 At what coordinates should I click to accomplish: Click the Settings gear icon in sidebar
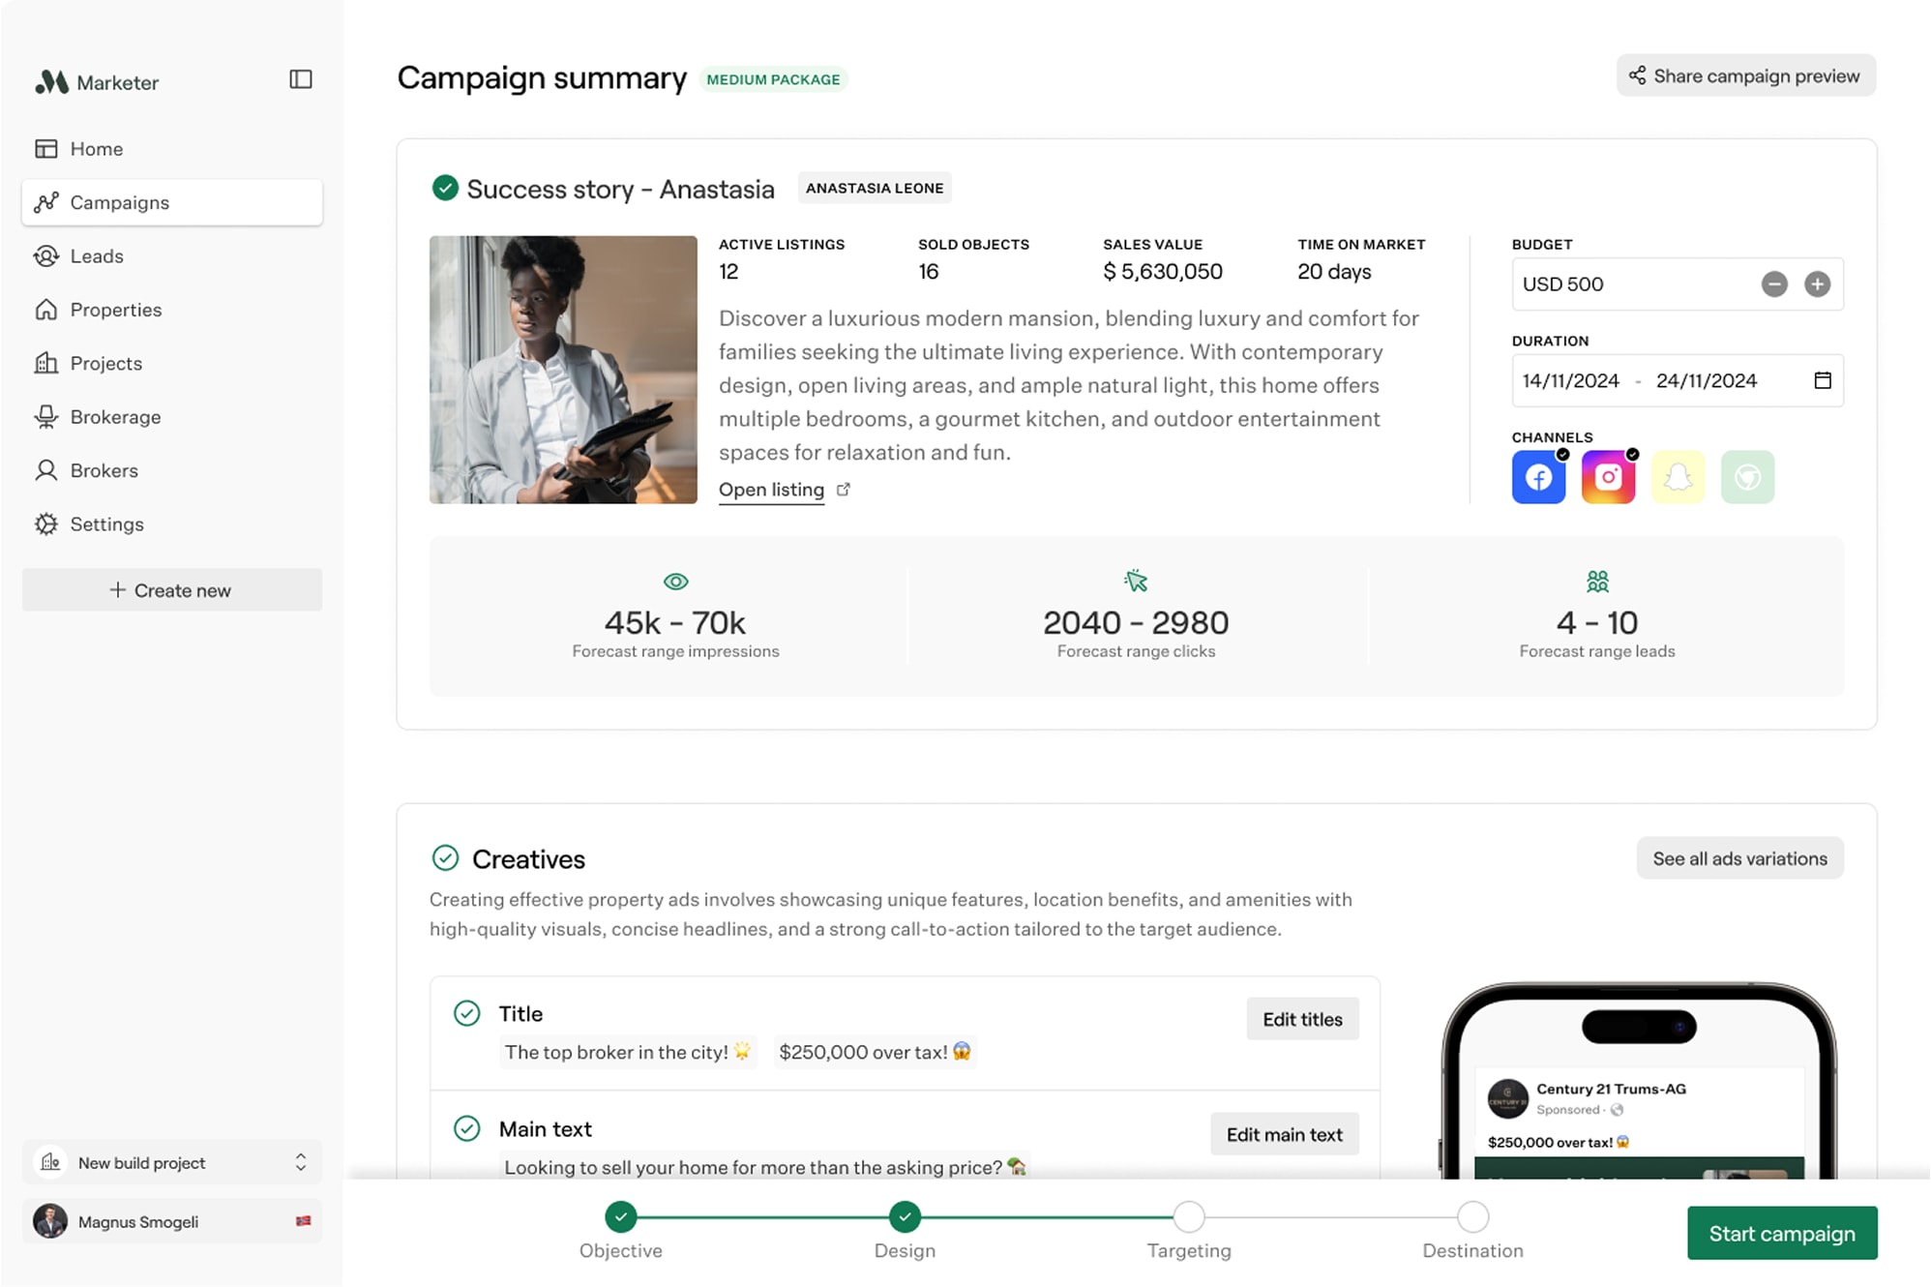point(46,524)
